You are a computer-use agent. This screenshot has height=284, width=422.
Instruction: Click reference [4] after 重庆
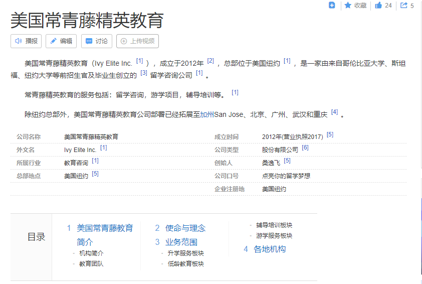[334, 112]
